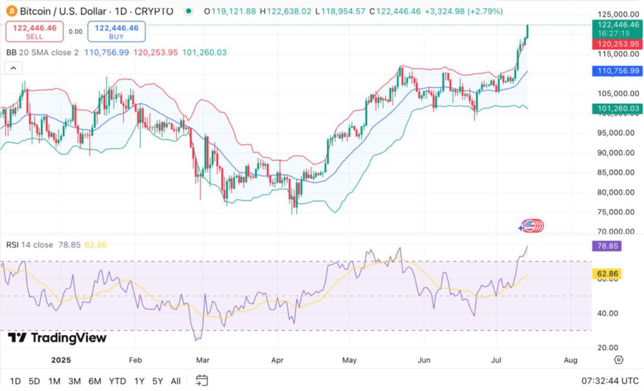Image resolution: width=644 pixels, height=391 pixels.
Task: Show the All time range
Action: pos(176,381)
